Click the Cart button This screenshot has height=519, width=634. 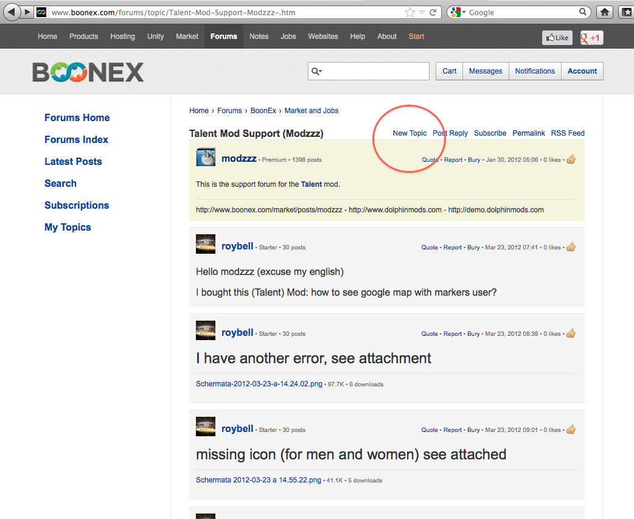point(449,71)
